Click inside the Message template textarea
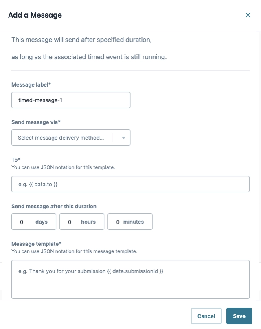The image size is (261, 329). click(x=130, y=279)
